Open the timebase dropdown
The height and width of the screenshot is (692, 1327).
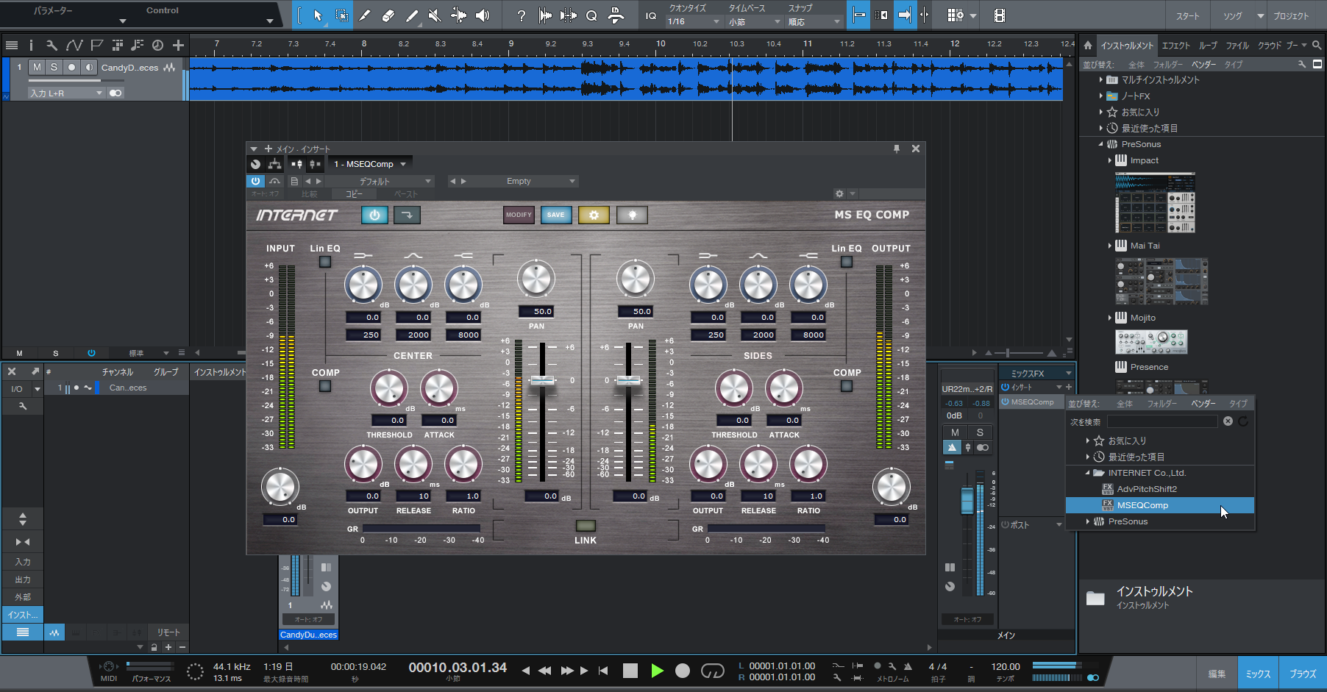coord(755,22)
